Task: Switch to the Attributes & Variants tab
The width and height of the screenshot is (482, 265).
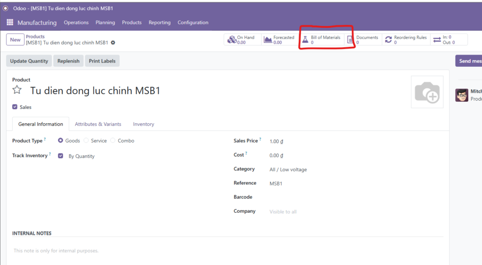Action: click(98, 124)
